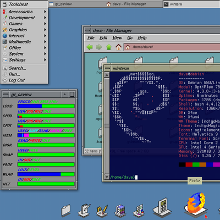Click the MEM usage bar in gr_osview

tap(46, 135)
